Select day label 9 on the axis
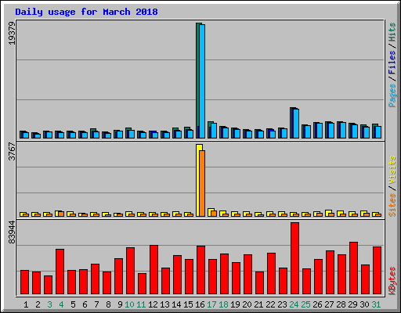The image size is (401, 313). pos(120,304)
